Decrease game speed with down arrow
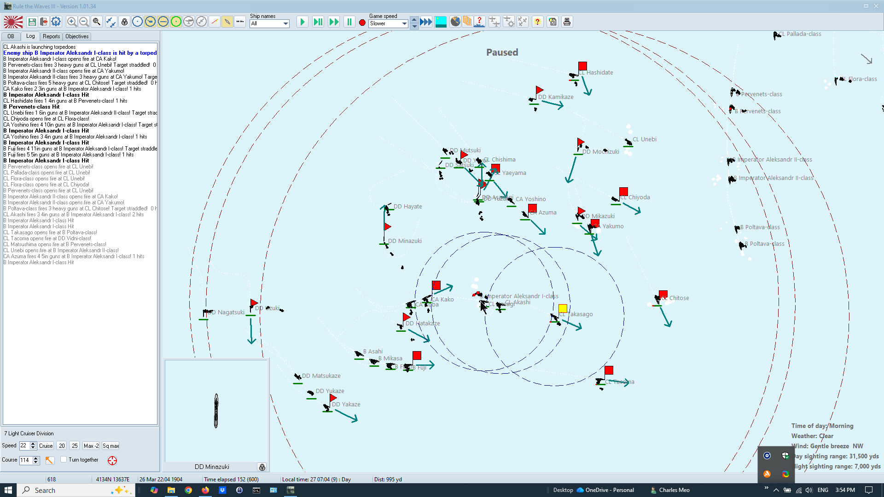Screen dimensions: 884x497 point(414,26)
